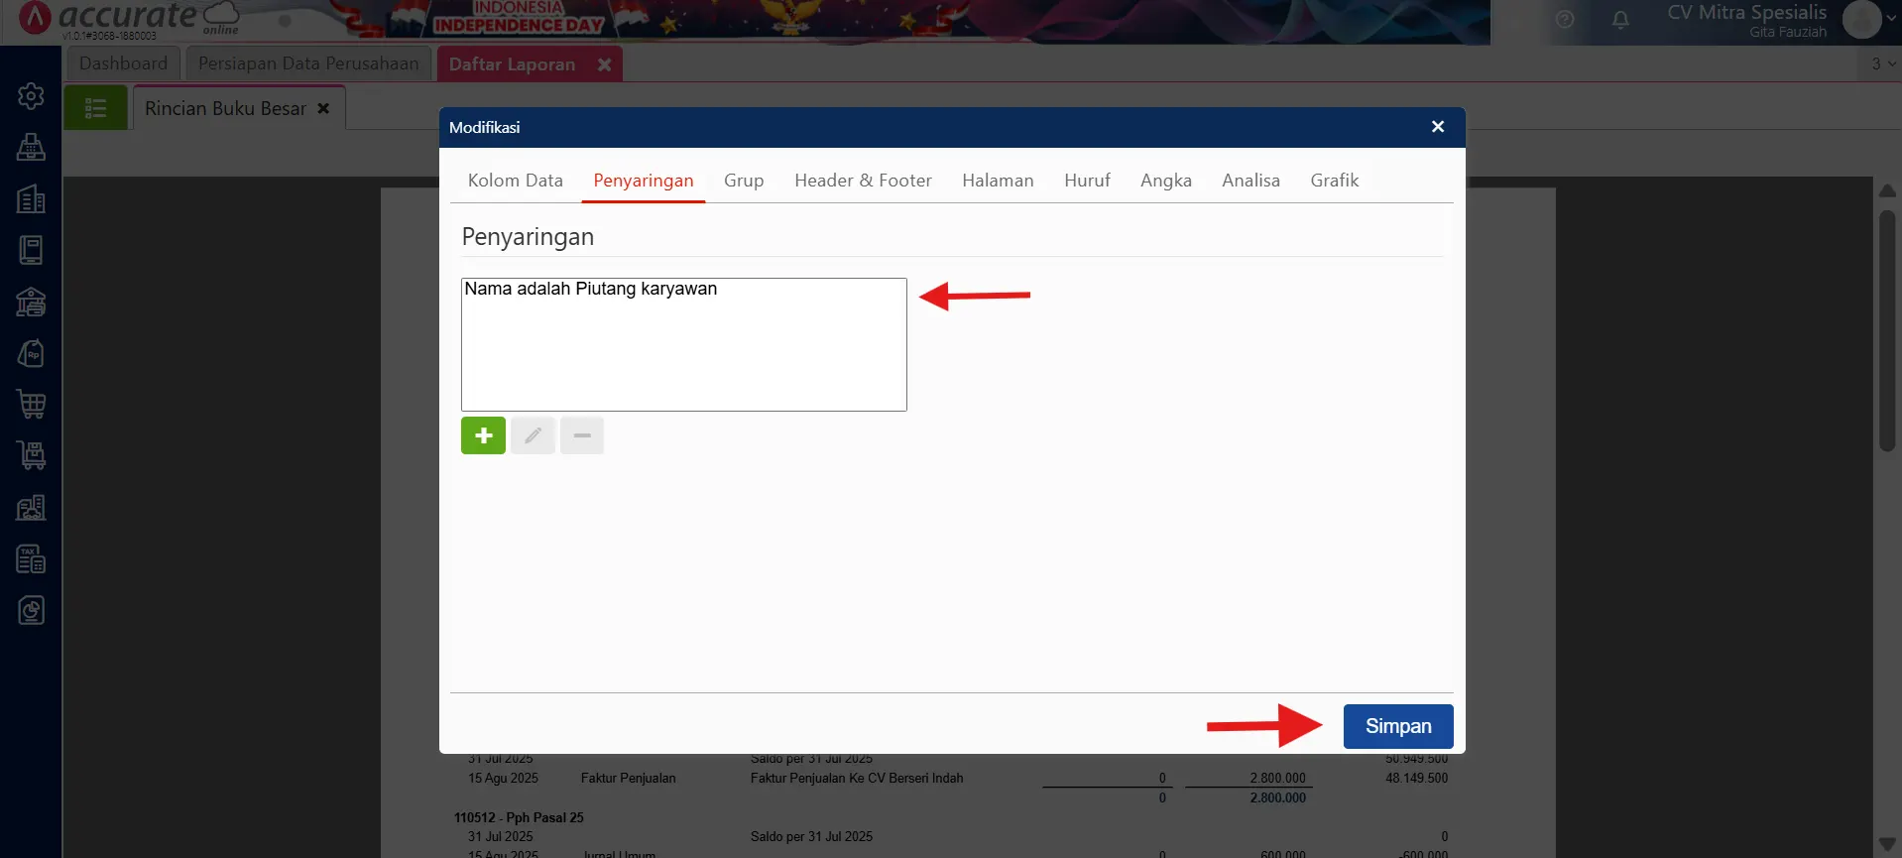Click the report scrollbar up arrow
Viewport: 1902px width, 858px height.
tap(1887, 189)
